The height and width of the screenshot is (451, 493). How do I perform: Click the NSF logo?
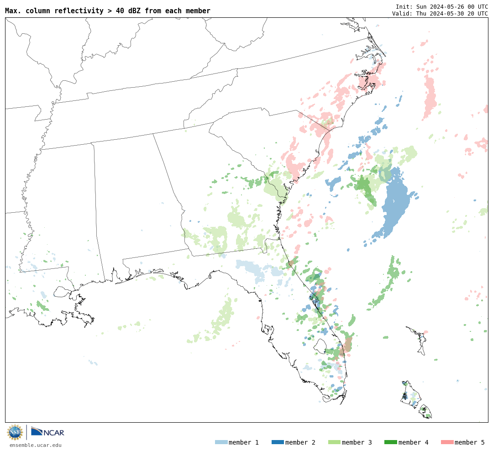(x=15, y=432)
